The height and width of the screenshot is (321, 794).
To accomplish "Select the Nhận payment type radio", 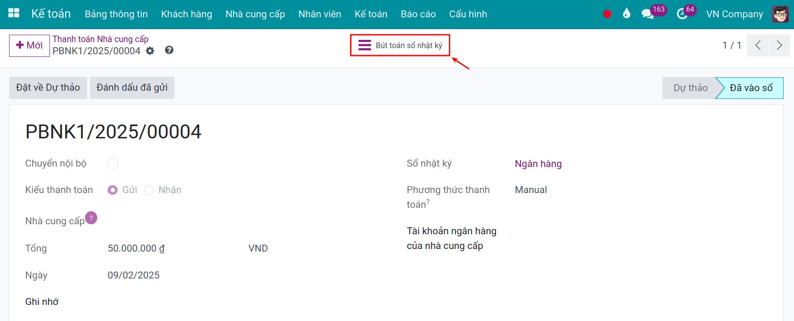I will [x=149, y=190].
